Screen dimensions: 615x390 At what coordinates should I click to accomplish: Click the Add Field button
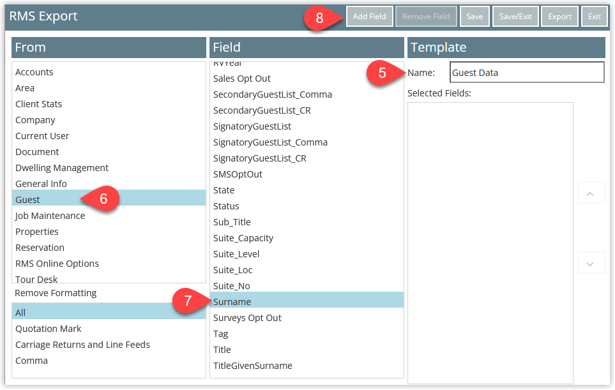(370, 17)
